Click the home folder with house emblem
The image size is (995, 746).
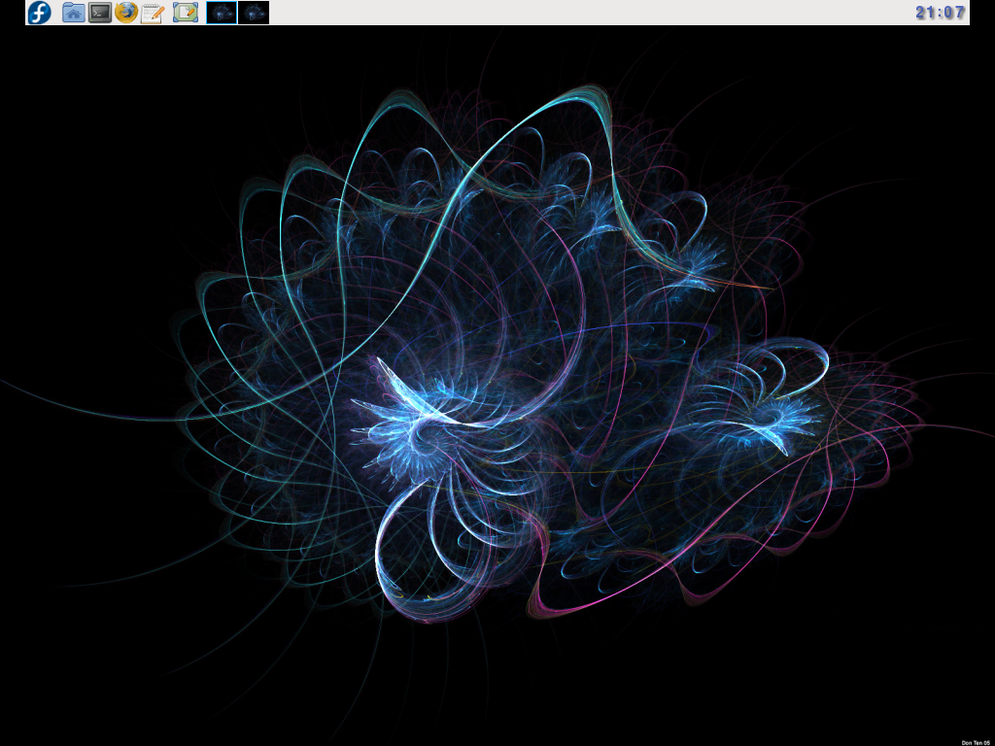(72, 13)
